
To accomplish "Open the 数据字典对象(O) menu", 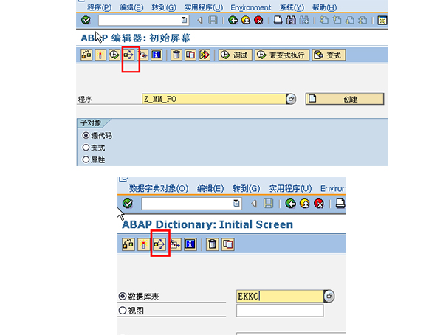I will pos(158,188).
